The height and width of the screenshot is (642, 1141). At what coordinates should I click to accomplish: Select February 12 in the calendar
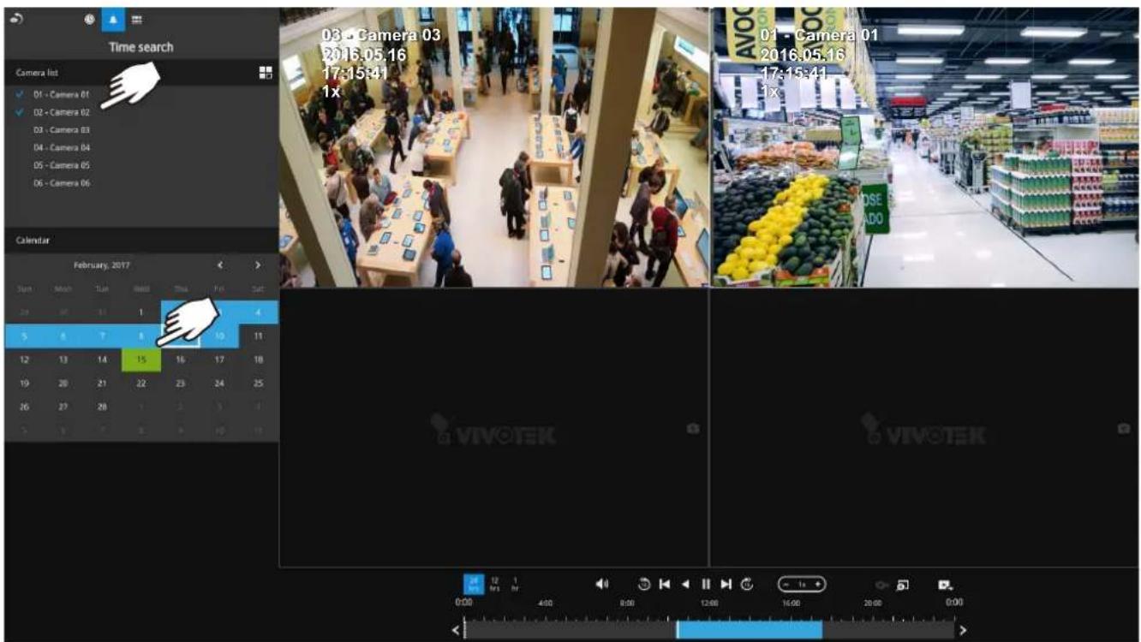tap(24, 360)
